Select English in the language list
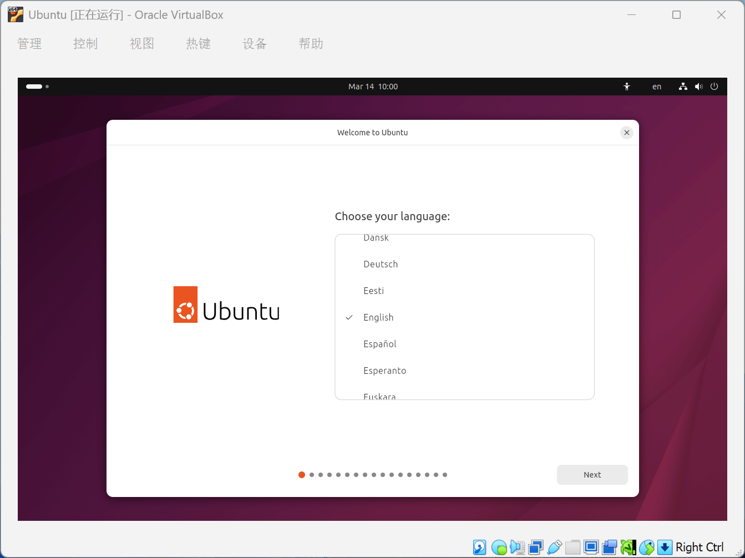 pos(378,317)
